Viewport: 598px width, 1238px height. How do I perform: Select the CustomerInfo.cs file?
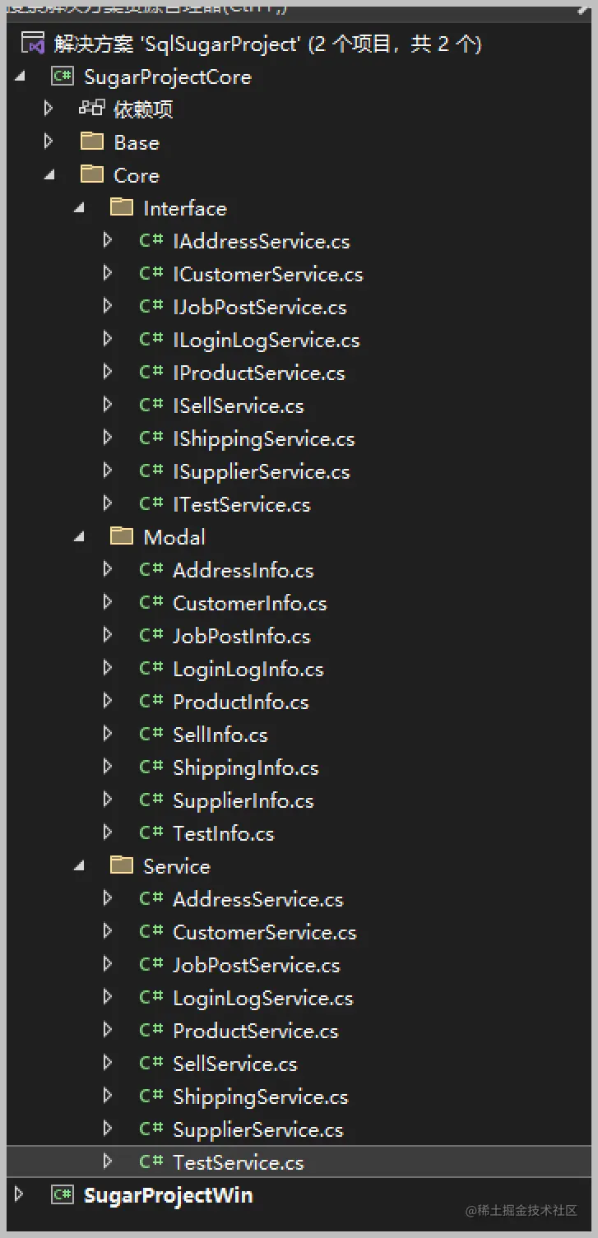[249, 603]
